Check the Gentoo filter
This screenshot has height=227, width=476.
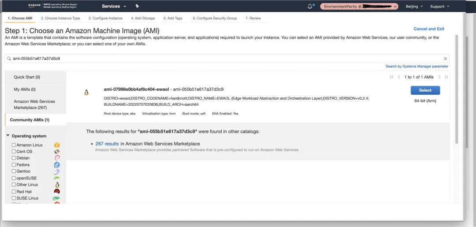(x=14, y=171)
